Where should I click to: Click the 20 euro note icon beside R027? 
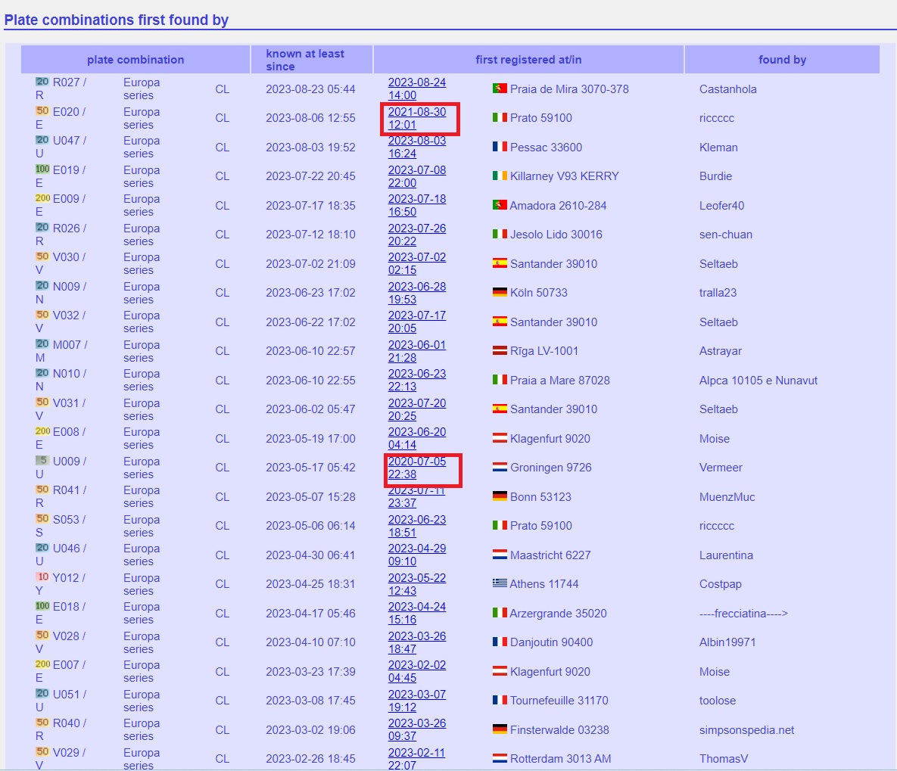pos(42,82)
